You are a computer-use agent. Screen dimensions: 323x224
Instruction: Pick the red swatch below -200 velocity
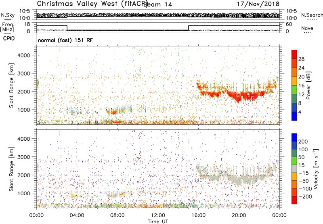(294, 200)
